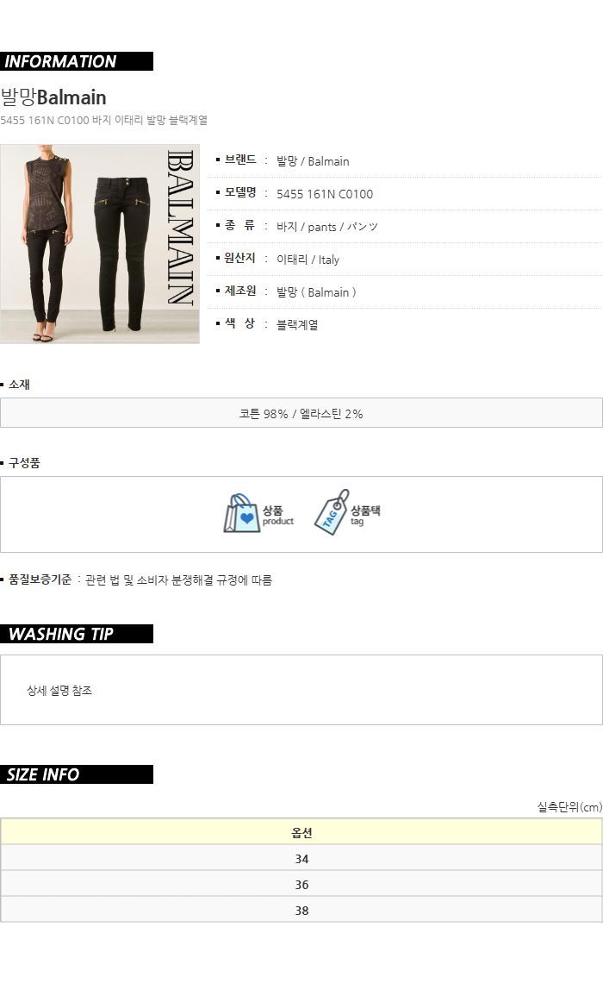The width and height of the screenshot is (603, 996).
Task: Click the 상세 설명 참조 washing text
Action: click(x=59, y=691)
